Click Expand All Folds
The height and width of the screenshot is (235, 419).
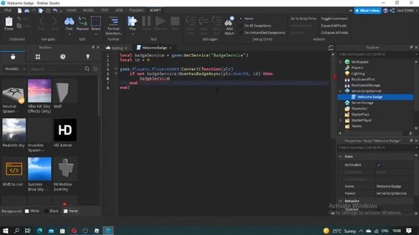click(334, 25)
